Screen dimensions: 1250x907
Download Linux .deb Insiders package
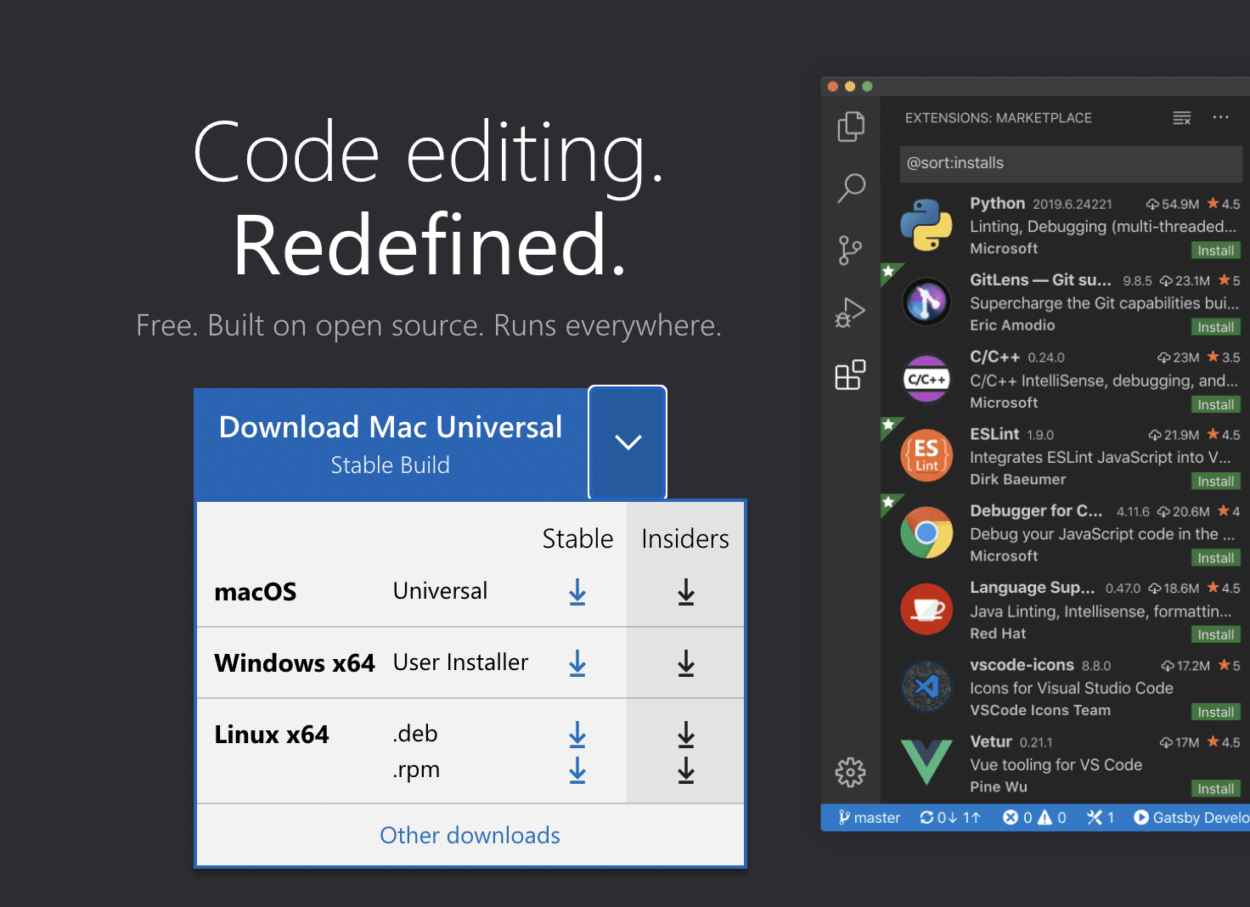[x=686, y=735]
